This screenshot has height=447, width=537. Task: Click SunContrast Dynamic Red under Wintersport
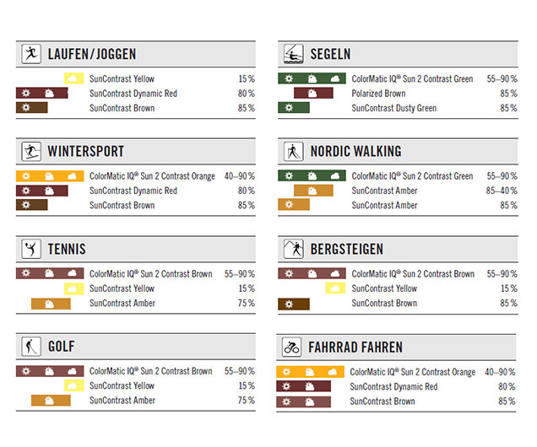click(x=133, y=191)
